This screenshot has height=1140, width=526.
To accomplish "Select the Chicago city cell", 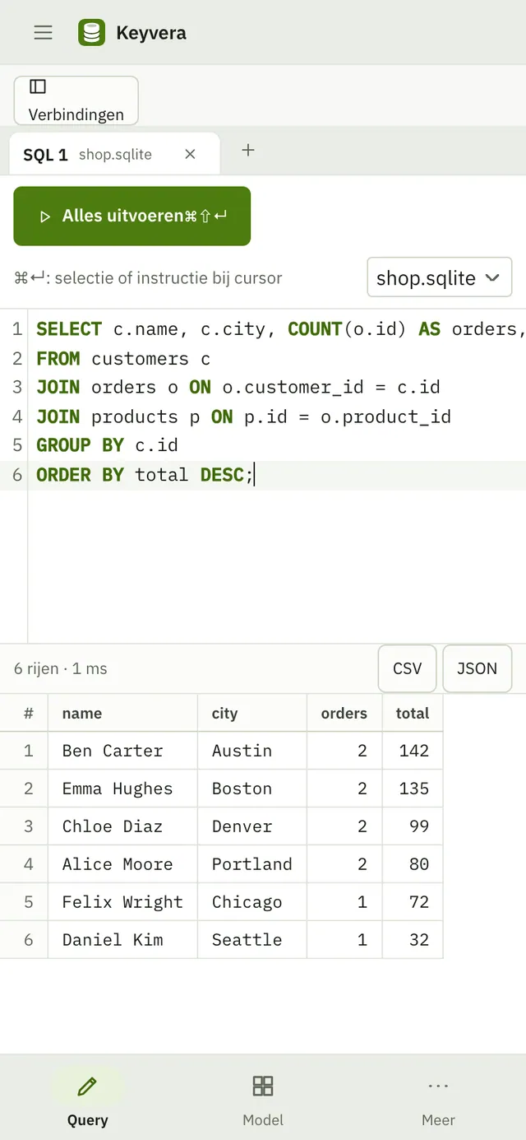I will pyautogui.click(x=252, y=902).
